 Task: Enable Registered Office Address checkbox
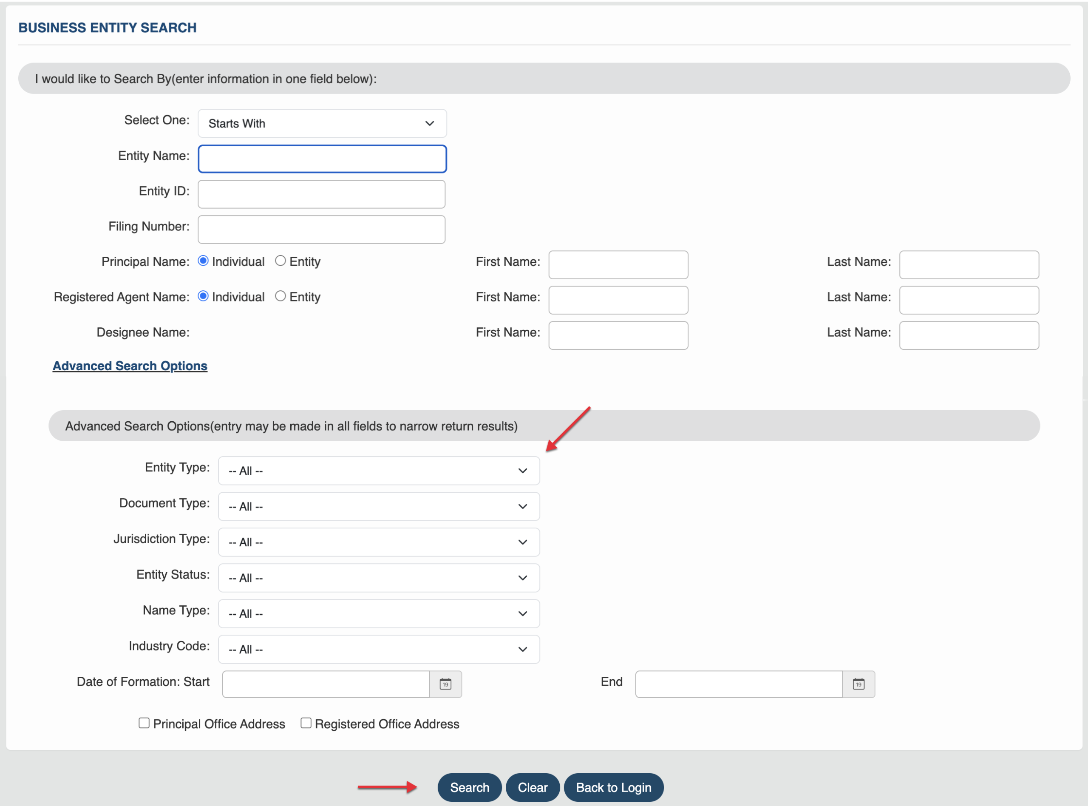coord(306,723)
